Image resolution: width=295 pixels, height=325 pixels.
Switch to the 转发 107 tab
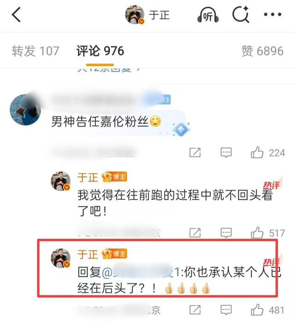point(35,51)
